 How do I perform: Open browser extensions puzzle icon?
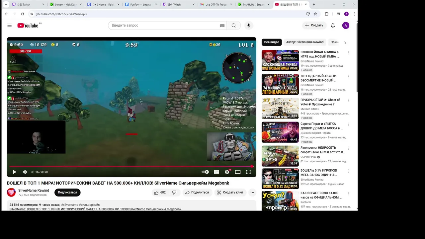point(326,14)
